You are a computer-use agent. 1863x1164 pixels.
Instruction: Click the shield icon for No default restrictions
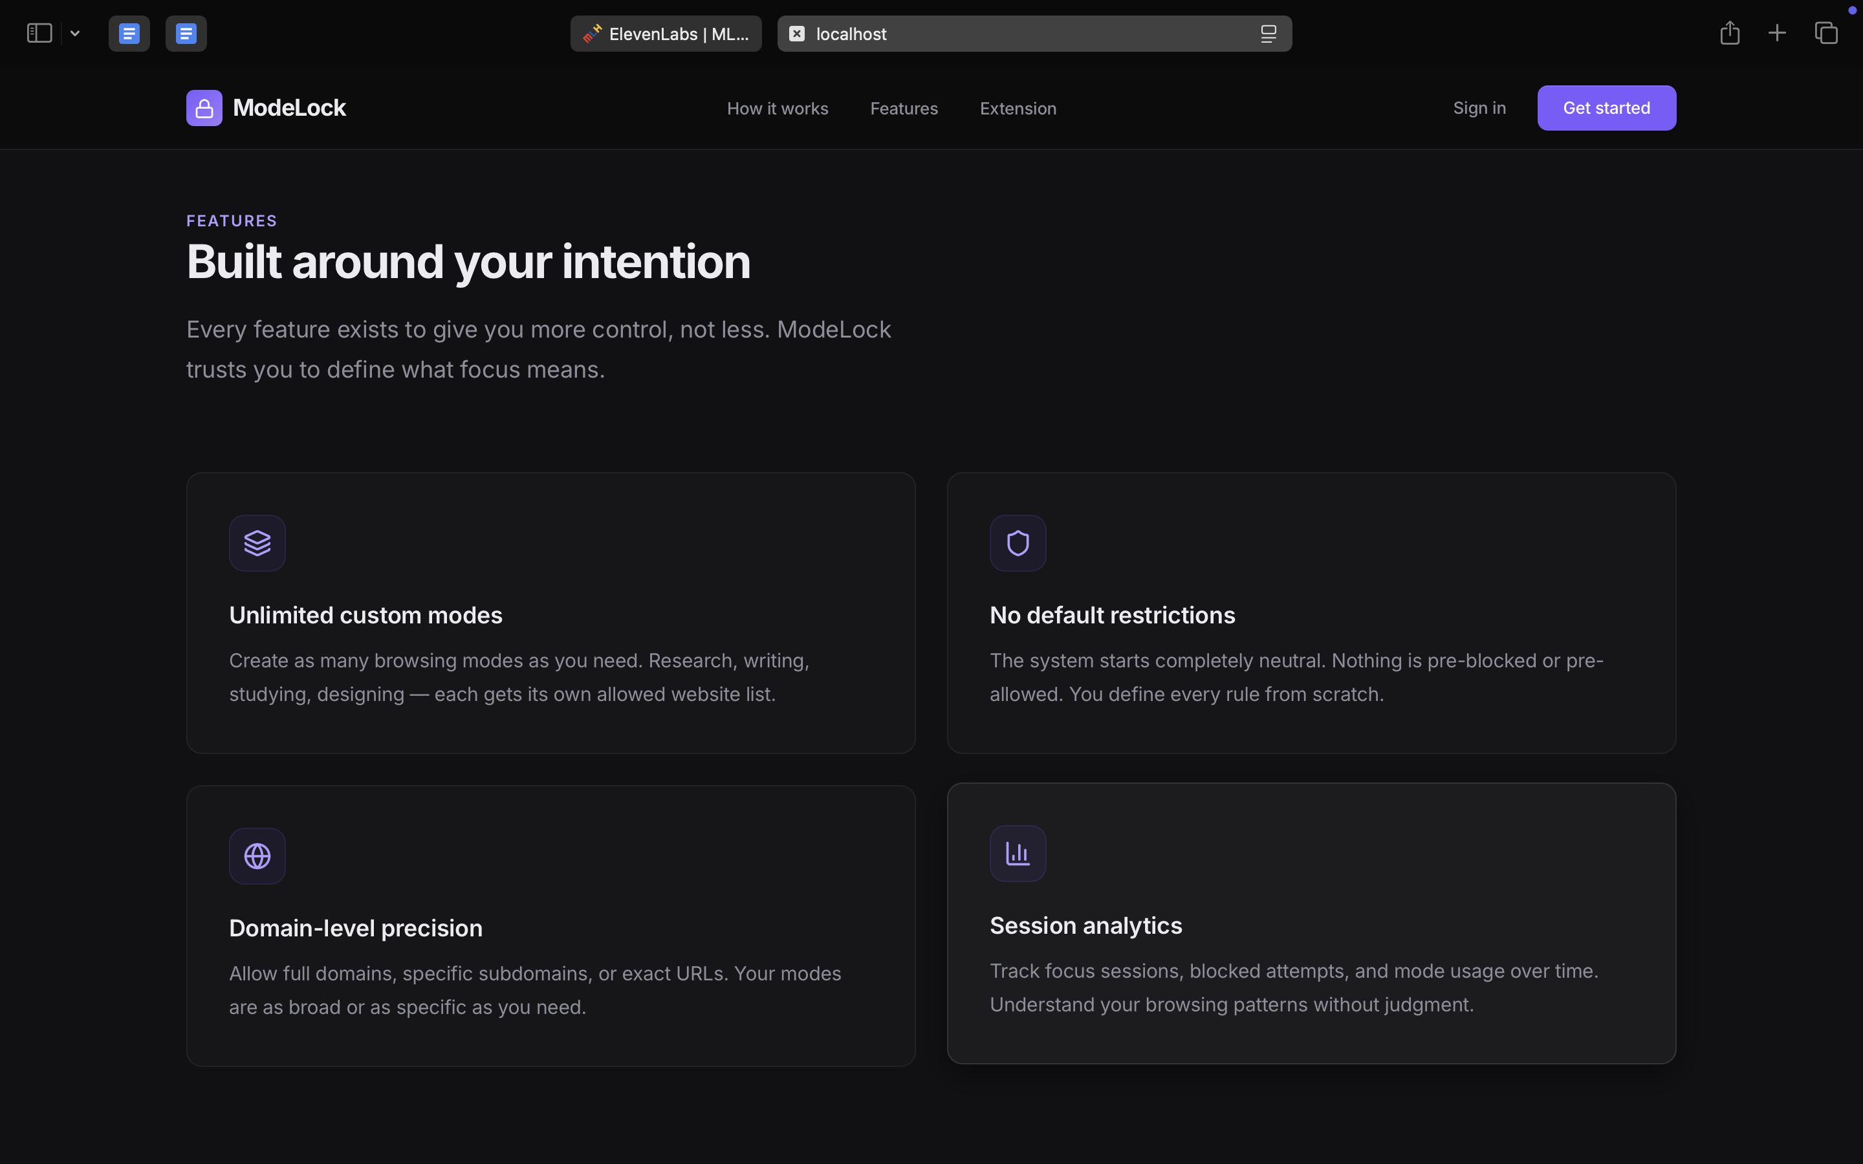1018,543
